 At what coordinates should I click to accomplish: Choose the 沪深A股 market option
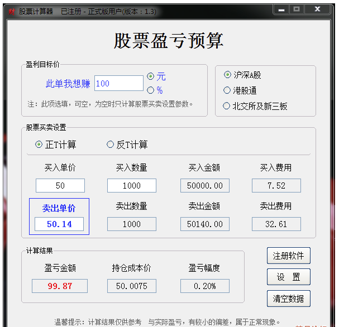227,75
